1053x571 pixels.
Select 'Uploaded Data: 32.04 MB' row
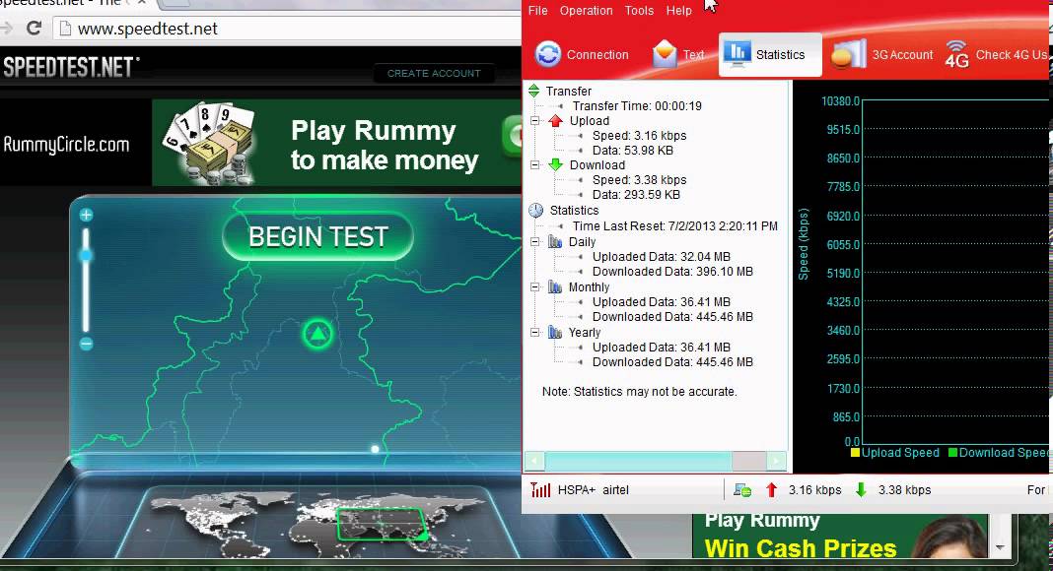tap(661, 257)
